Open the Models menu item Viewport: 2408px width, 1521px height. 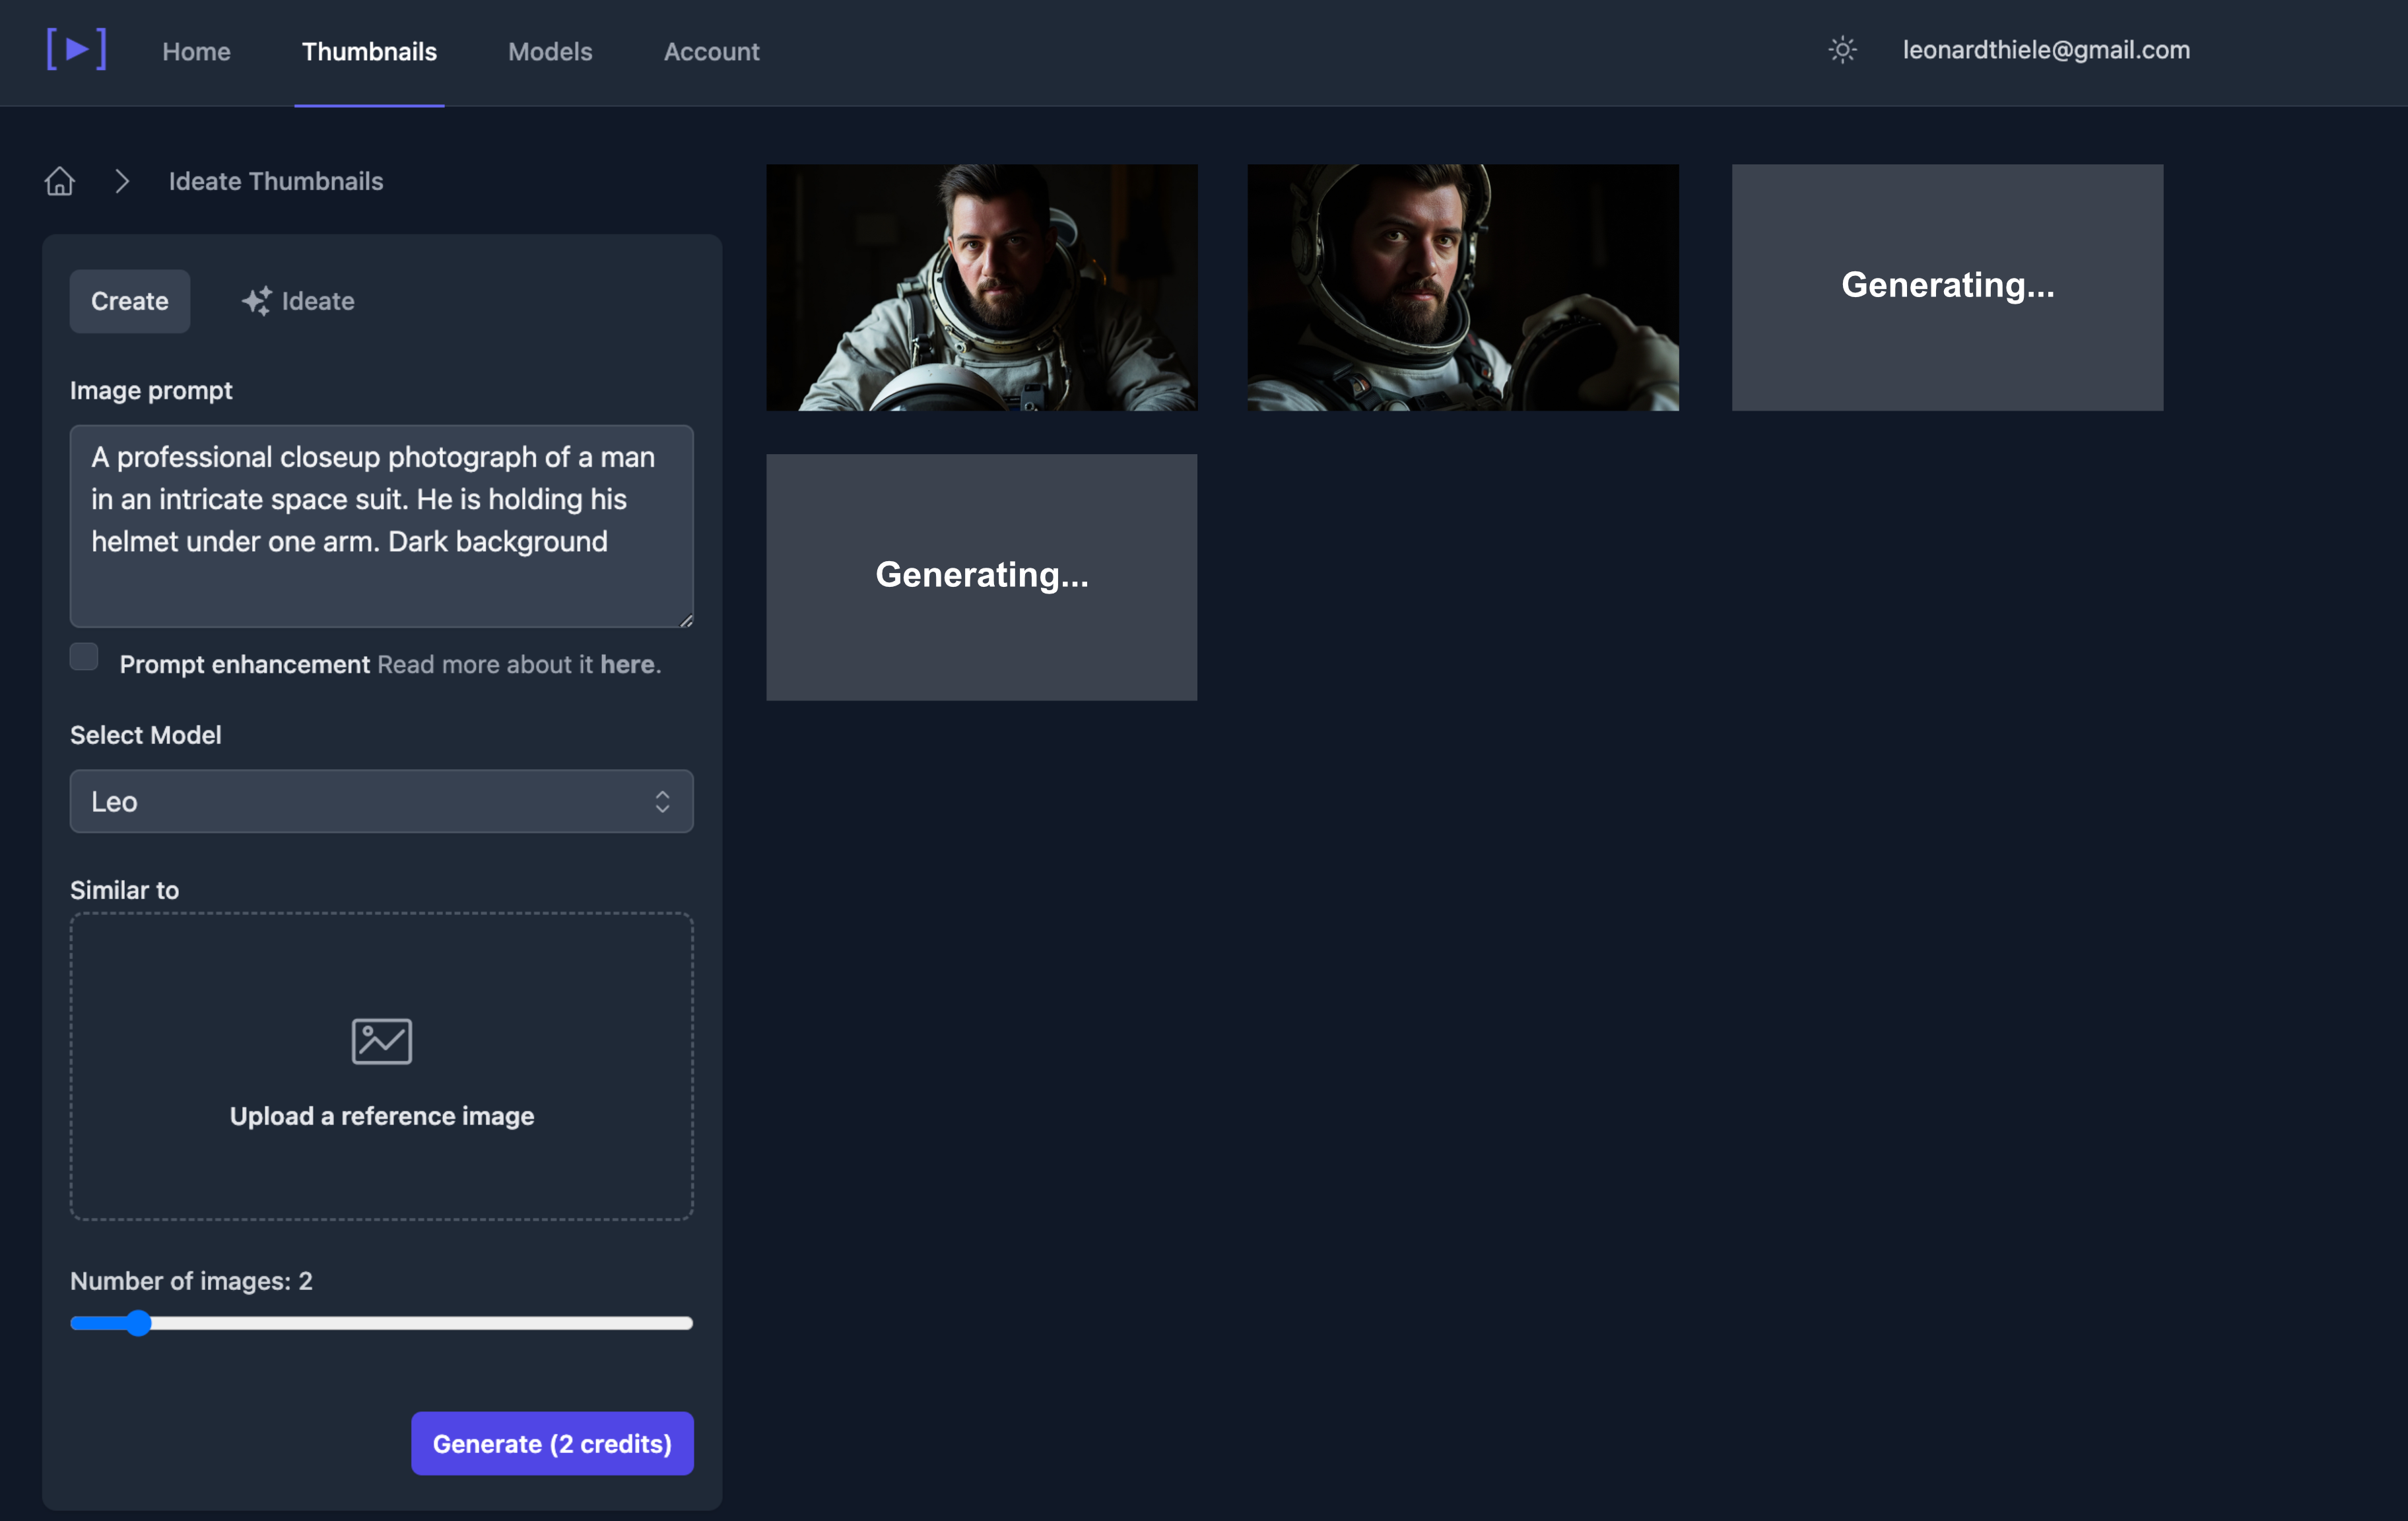point(550,51)
